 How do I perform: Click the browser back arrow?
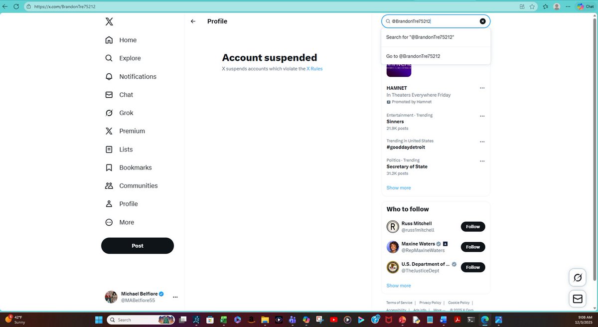pyautogui.click(x=5, y=6)
